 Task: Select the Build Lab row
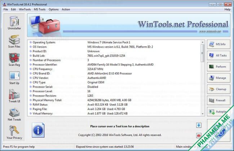[x=114, y=55]
